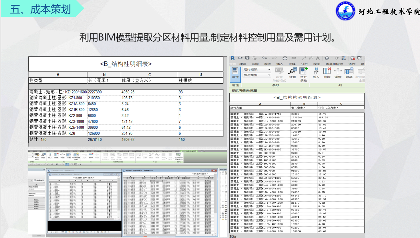The image size is (420, 238).
Task: Expand the Redo history dropdown arrow
Action: pyautogui.click(x=280, y=58)
